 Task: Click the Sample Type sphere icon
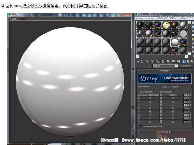tap(193, 23)
